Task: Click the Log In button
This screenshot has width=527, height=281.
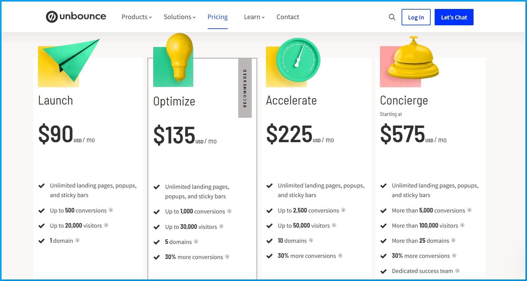Action: coord(416,17)
